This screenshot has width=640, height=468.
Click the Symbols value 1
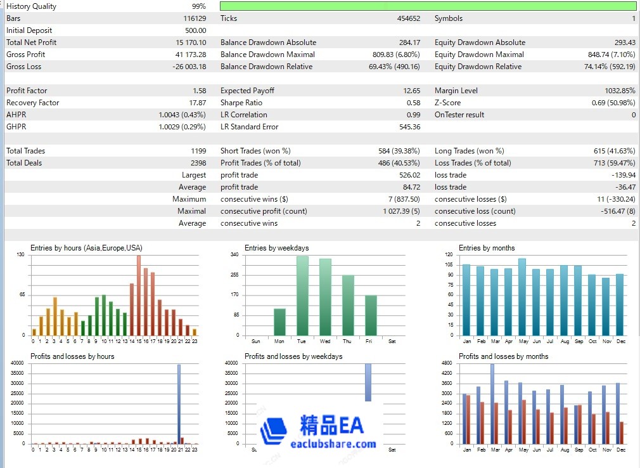tap(634, 18)
